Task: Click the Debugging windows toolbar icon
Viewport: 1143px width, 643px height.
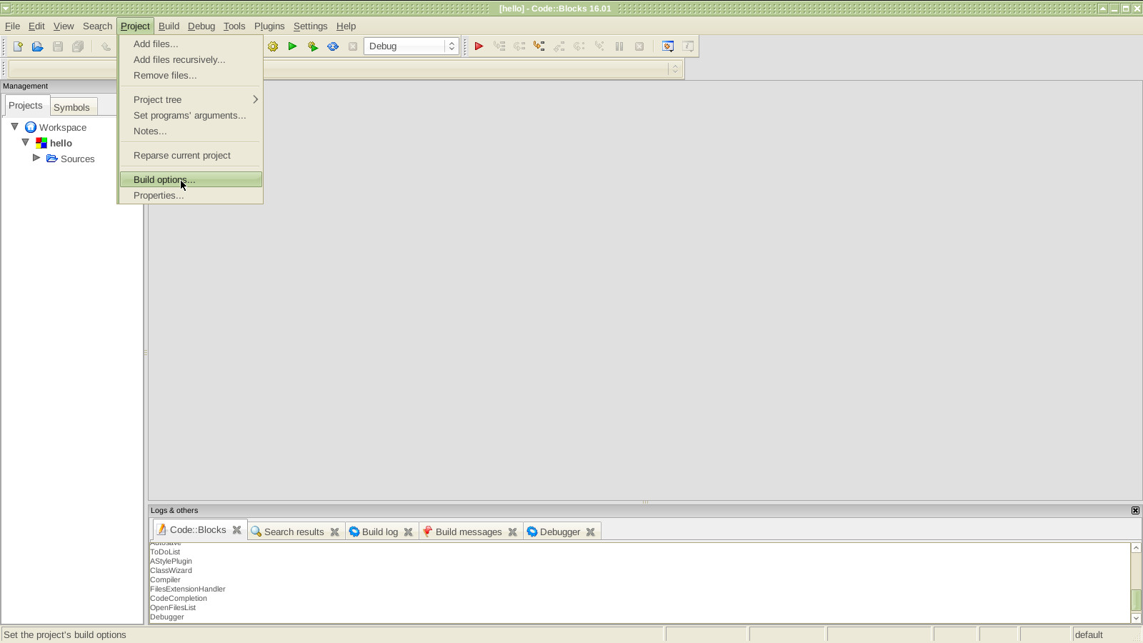Action: click(668, 46)
